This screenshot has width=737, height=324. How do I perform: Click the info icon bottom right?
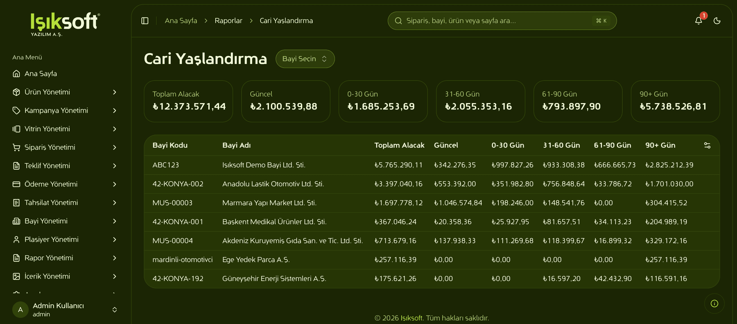click(x=714, y=304)
